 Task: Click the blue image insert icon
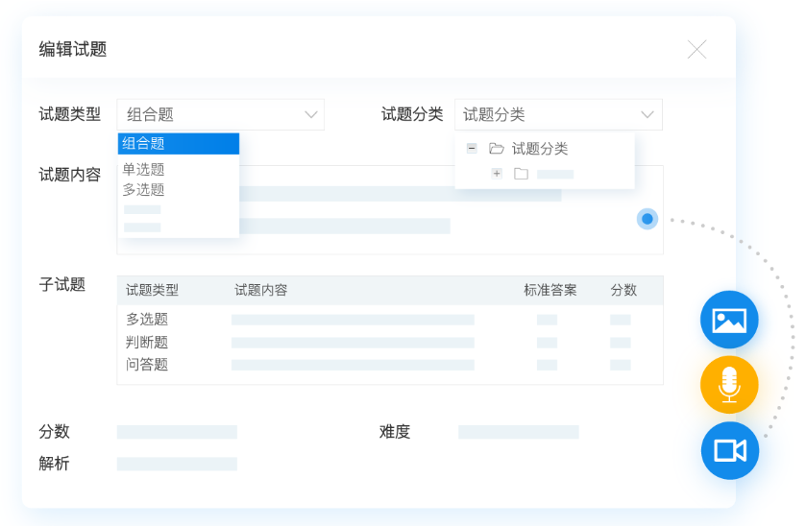(729, 320)
